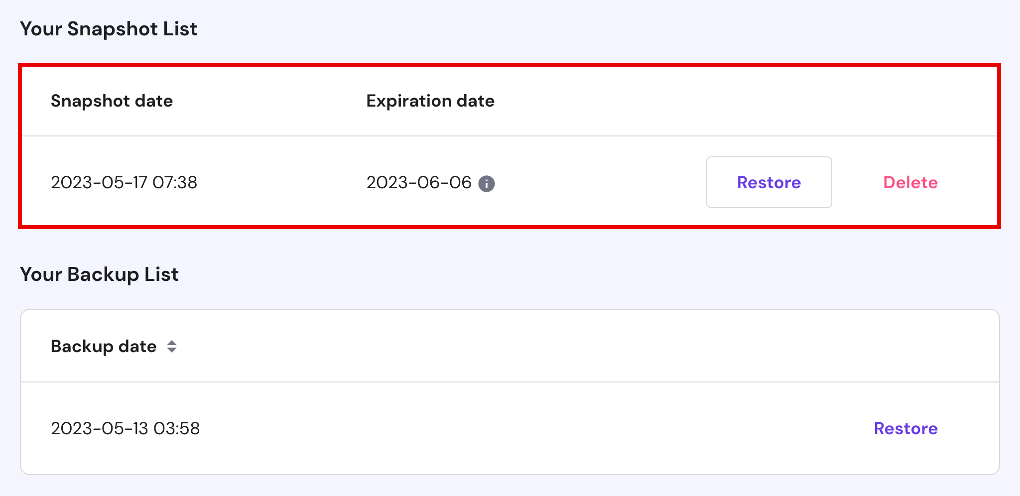The height and width of the screenshot is (496, 1020).
Task: Restore the snapshot from 2023-05-17 07:38
Action: [x=768, y=183]
